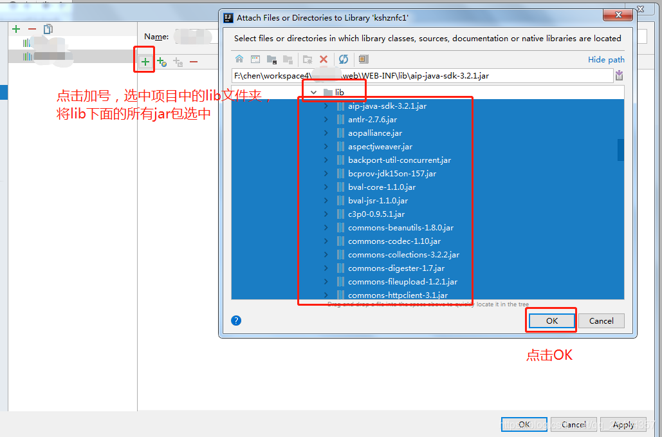This screenshot has height=437, width=662.
Task: Open recent path history icon beside path field
Action: 619,76
